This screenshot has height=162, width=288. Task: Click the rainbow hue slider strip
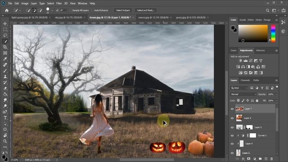[273, 34]
